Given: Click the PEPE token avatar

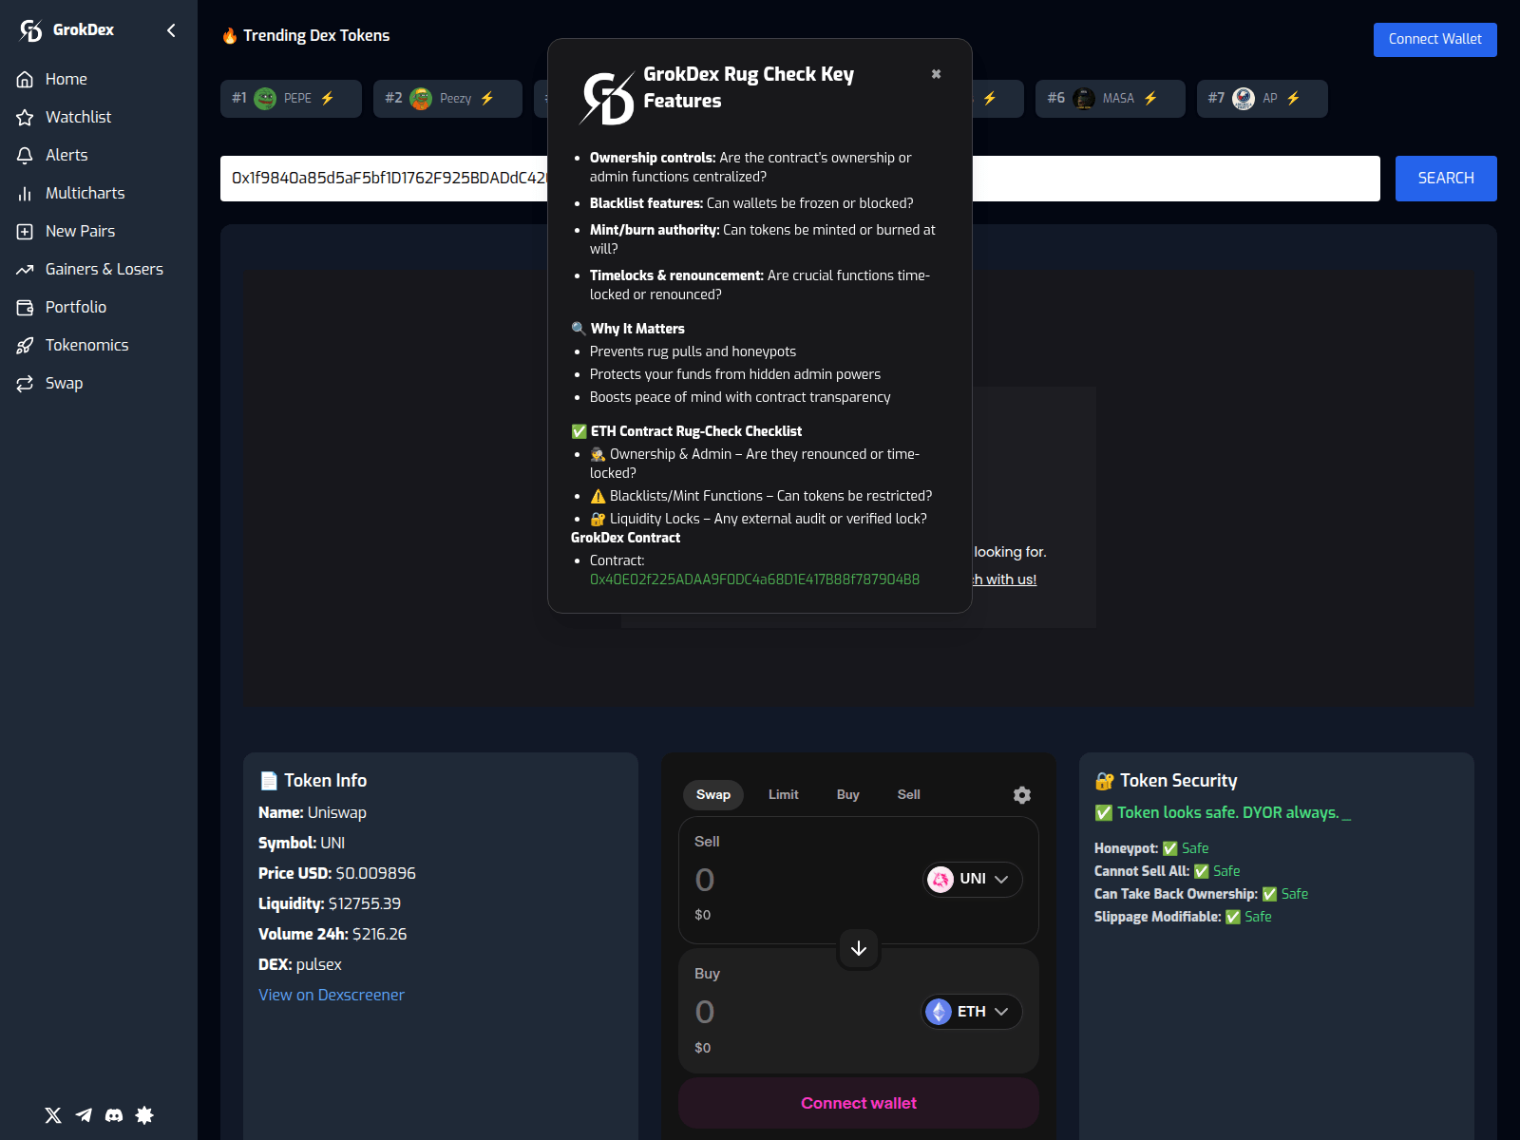Looking at the screenshot, I should [265, 98].
